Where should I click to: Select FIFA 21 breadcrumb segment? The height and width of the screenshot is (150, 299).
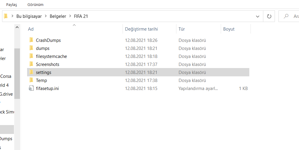click(x=81, y=16)
